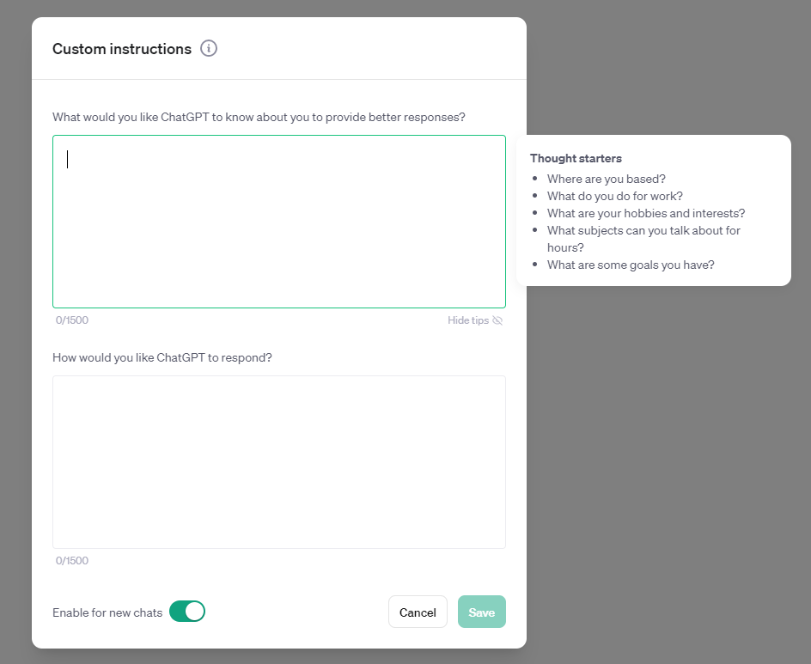This screenshot has height=664, width=811.
Task: Click the 'What subjects can you talk about for hours?' tip
Action: click(643, 230)
